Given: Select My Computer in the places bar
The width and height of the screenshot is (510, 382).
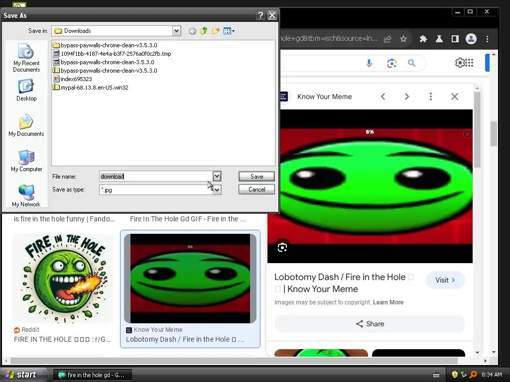Looking at the screenshot, I should (26, 161).
